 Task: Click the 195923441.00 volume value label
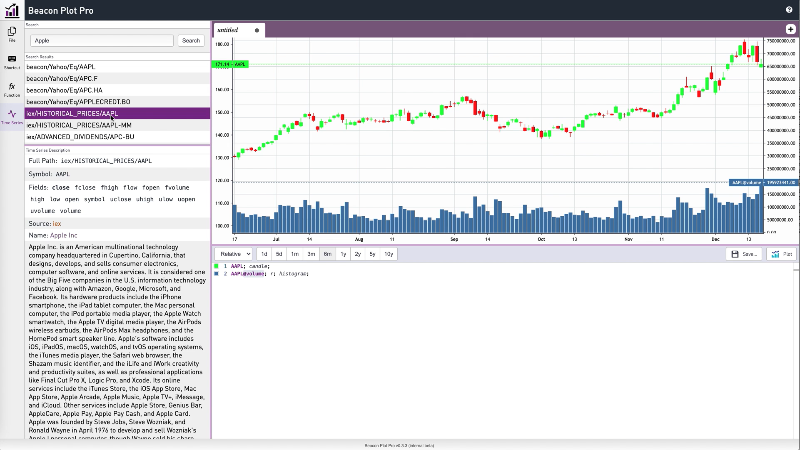coord(781,182)
